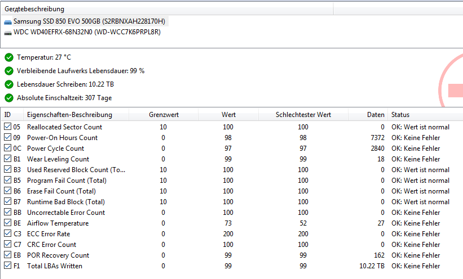
Task: Click the Wert column header
Action: 228,115
